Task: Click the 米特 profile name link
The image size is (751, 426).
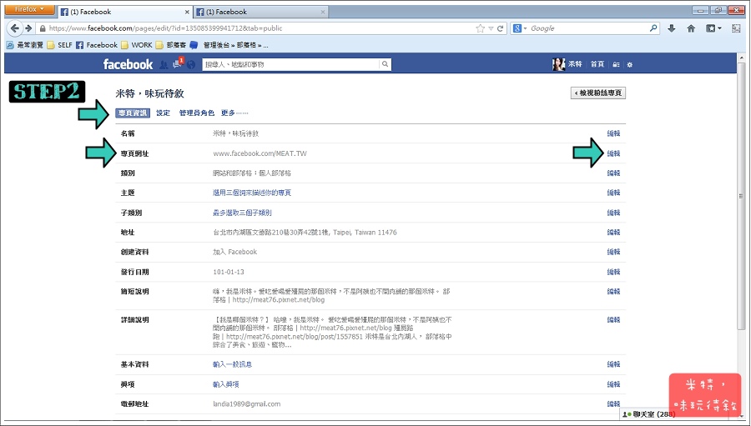Action: (x=575, y=64)
